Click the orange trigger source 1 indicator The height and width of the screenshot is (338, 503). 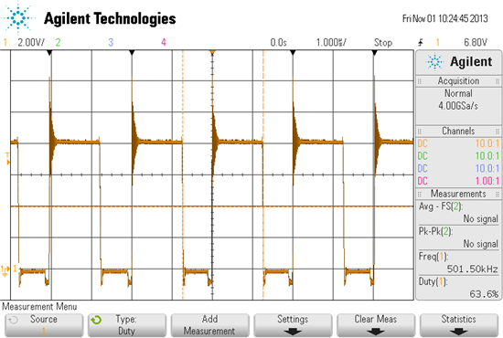[437, 42]
